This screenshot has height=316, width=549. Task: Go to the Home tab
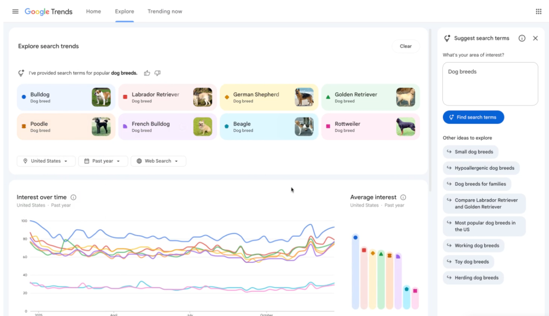coord(93,12)
